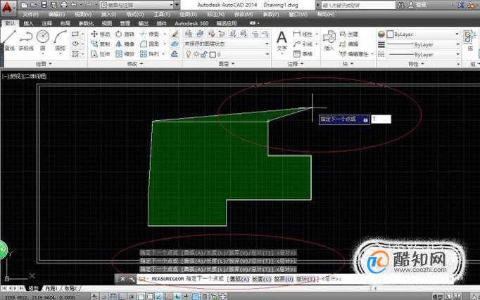Image resolution: width=480 pixels, height=300 pixels.
Task: Click the Mirror (镜像) tool
Action: 125,44
